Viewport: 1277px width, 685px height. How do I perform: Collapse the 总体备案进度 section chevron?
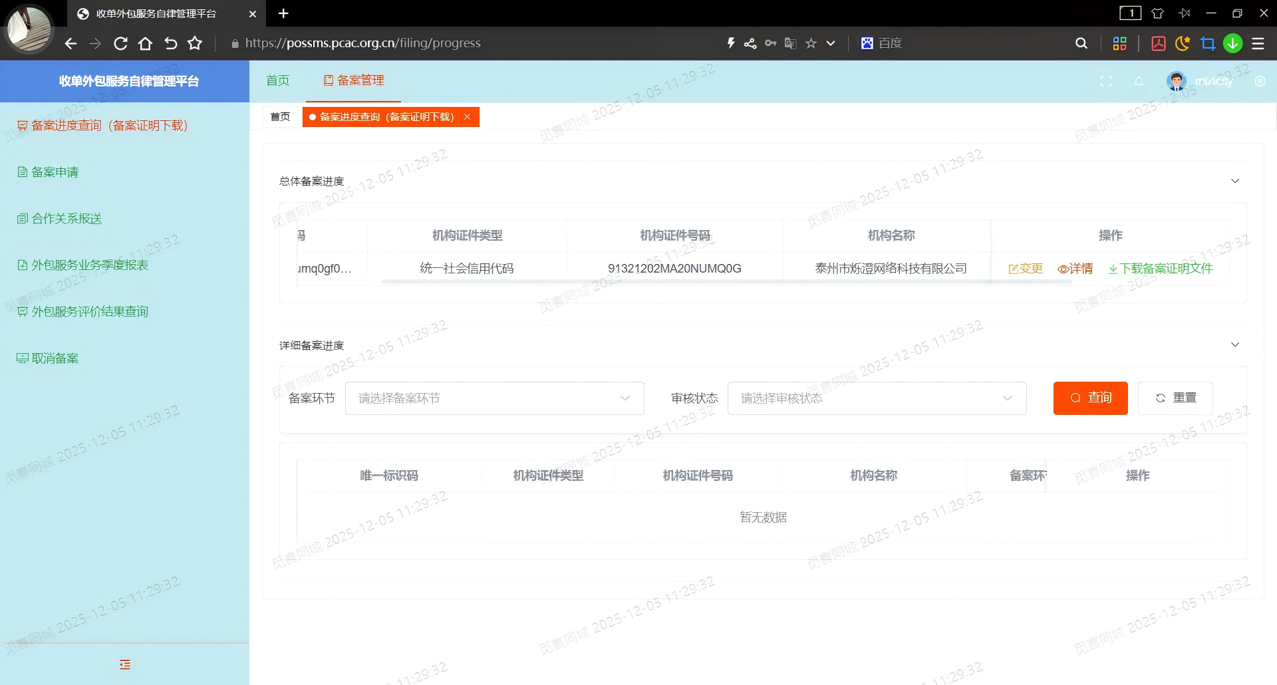point(1235,181)
